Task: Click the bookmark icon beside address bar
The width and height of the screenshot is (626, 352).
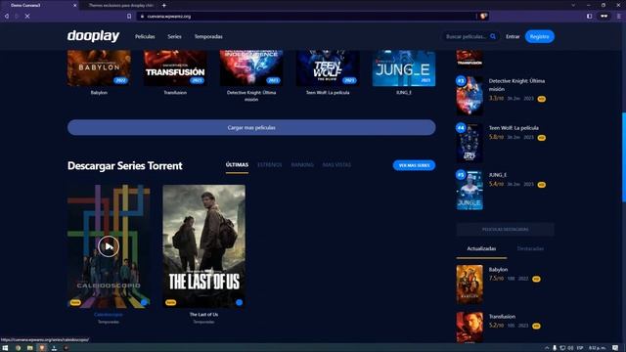Action: click(x=129, y=17)
